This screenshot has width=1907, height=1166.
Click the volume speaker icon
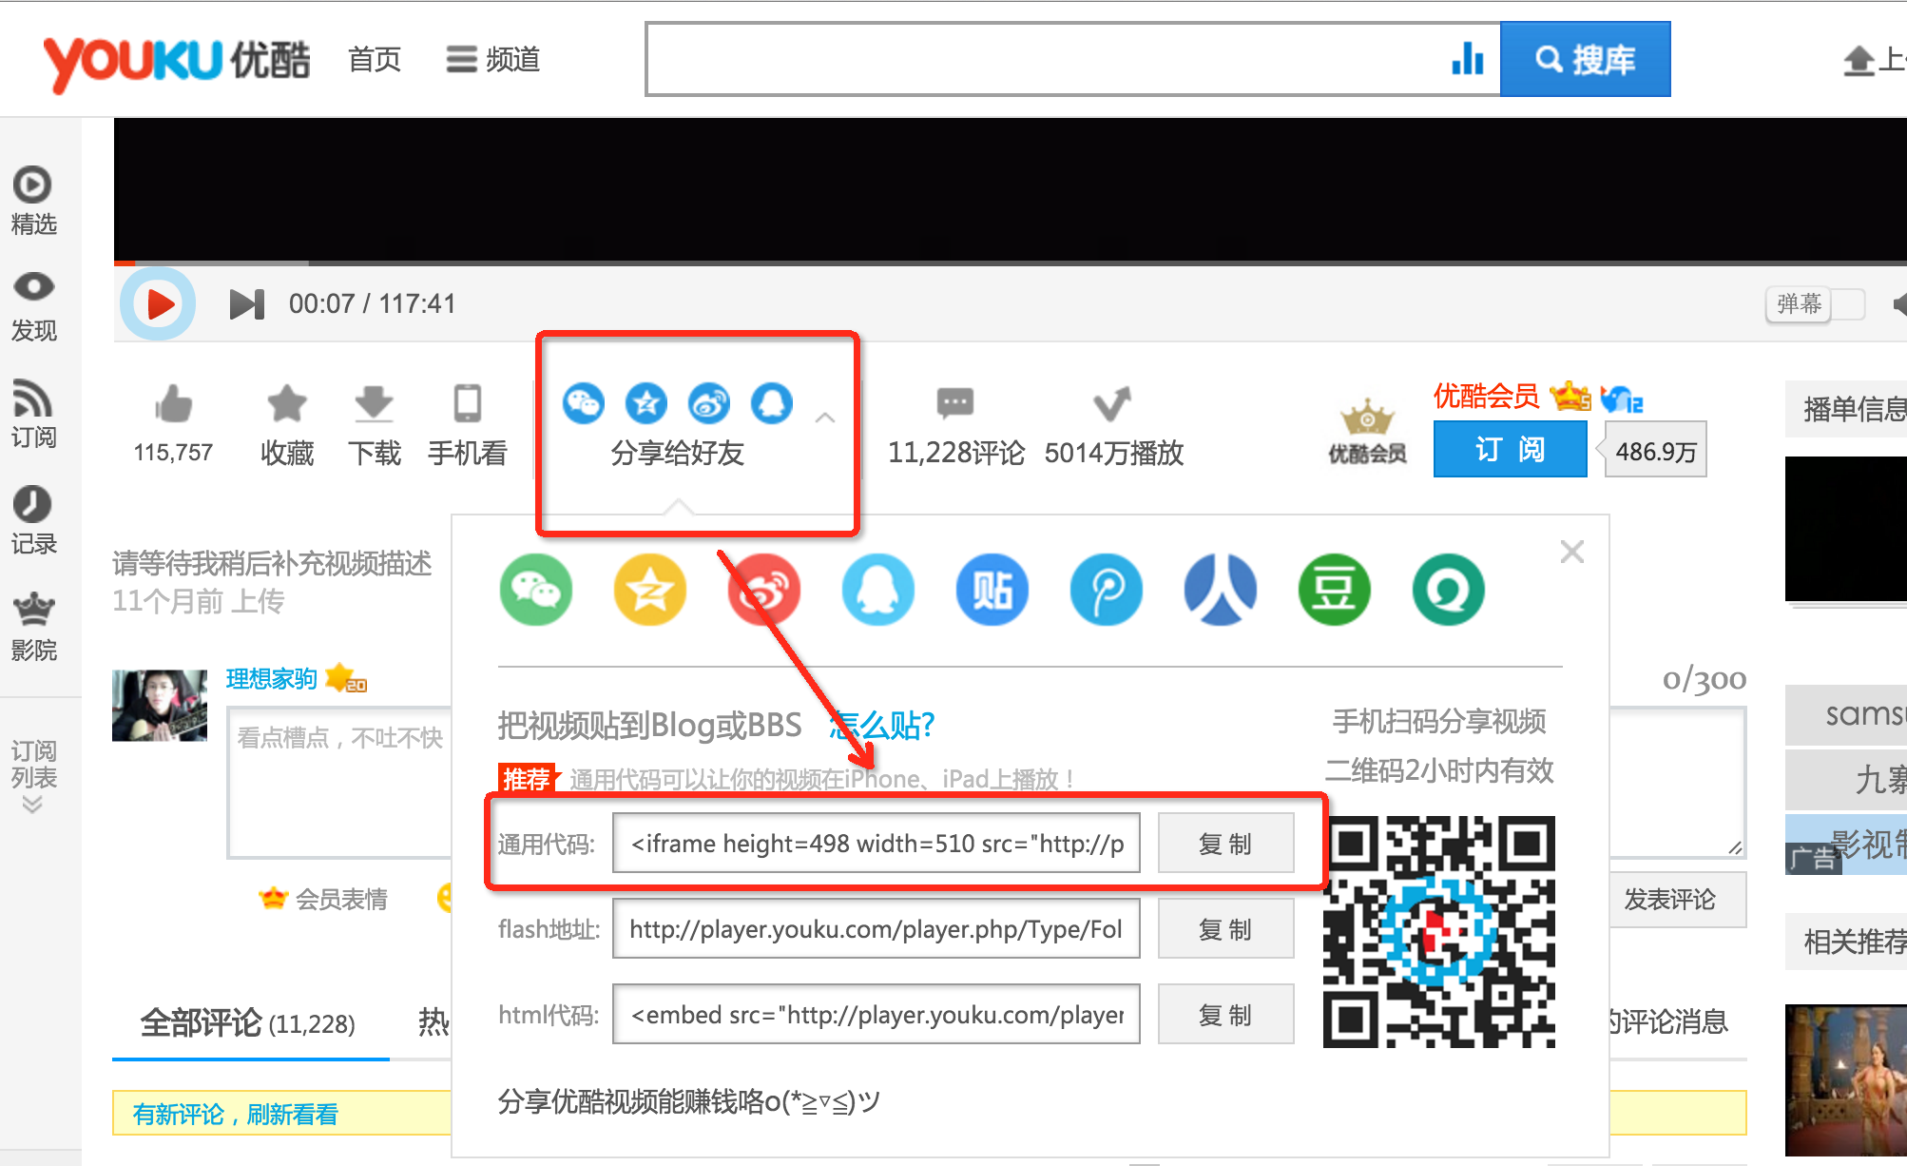click(1898, 304)
